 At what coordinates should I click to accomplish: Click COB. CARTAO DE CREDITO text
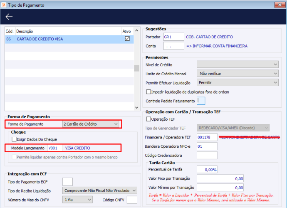click(x=209, y=37)
